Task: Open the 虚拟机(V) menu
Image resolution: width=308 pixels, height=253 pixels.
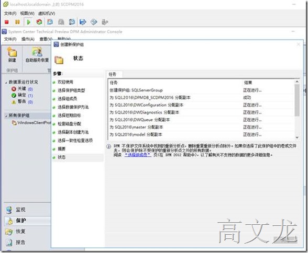Action: tap(46, 13)
